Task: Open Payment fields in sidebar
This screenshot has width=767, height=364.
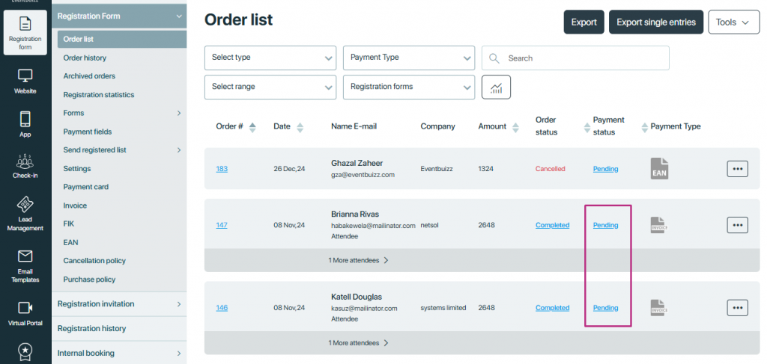Action: [87, 132]
